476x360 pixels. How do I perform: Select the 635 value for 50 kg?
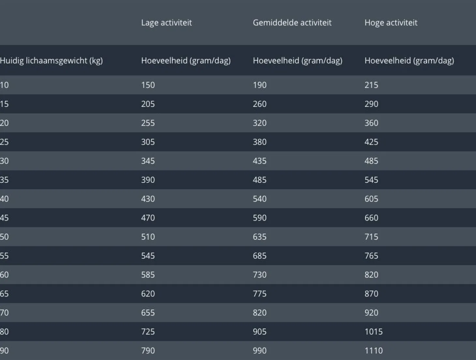(x=260, y=237)
